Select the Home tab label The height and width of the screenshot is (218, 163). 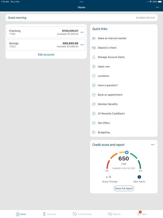click(23, 214)
